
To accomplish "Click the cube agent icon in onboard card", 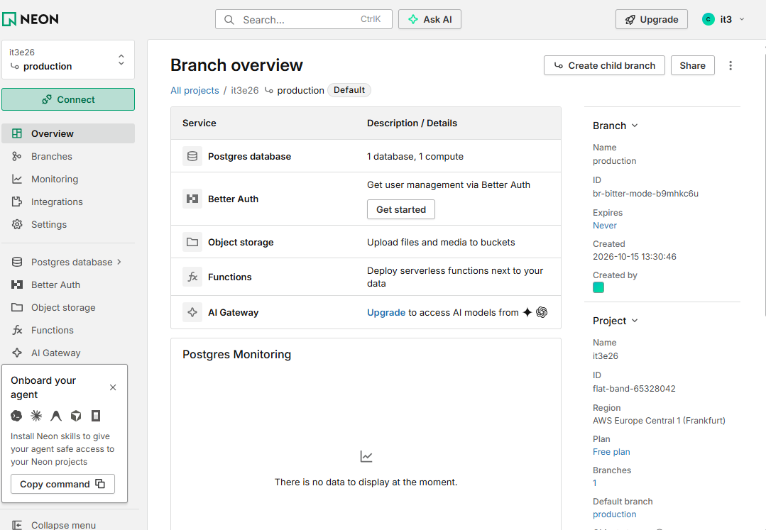I will coord(76,416).
